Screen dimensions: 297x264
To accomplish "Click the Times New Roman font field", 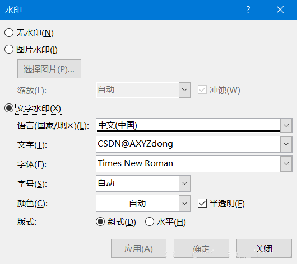I will pos(188,163).
